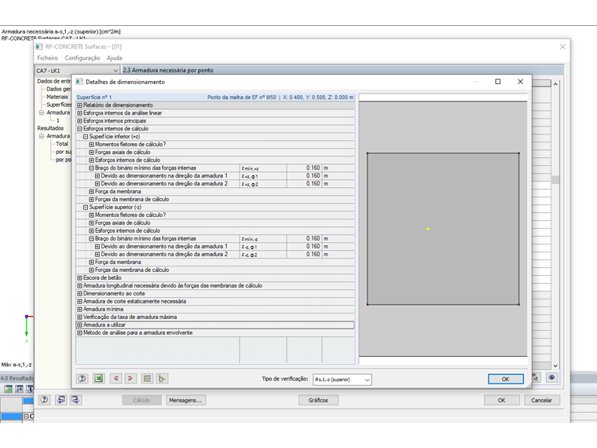Screen dimensions: 597x448
Task: Click the greyed Cálculo button
Action: [141, 400]
